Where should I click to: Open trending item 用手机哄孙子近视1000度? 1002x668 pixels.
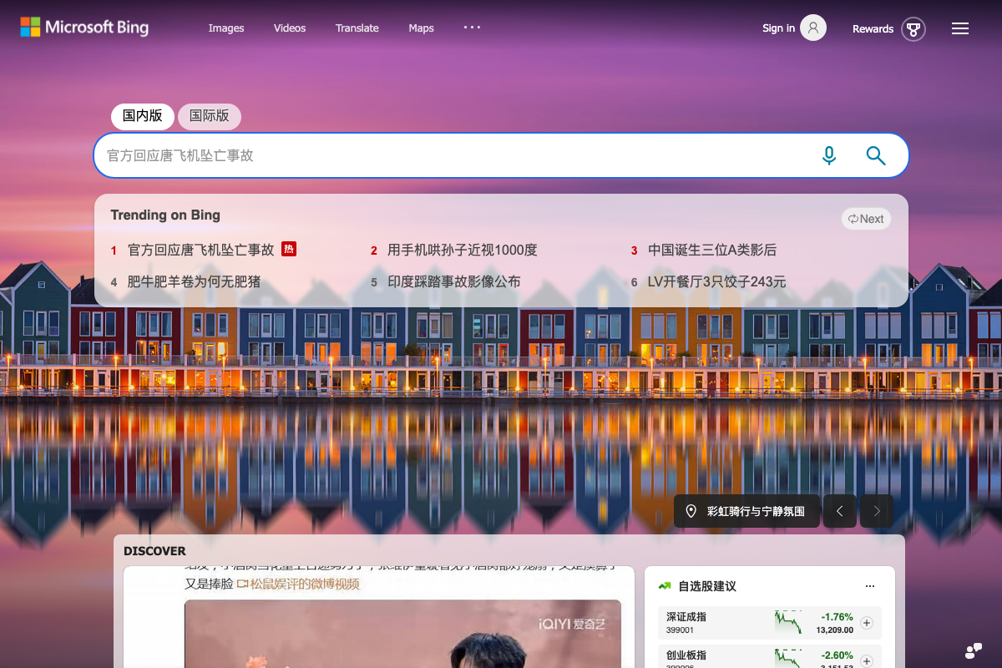[x=462, y=250]
